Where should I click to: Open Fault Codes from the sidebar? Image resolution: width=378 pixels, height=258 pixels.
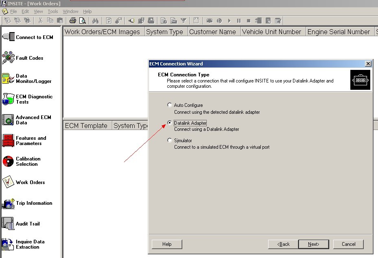tap(9, 58)
